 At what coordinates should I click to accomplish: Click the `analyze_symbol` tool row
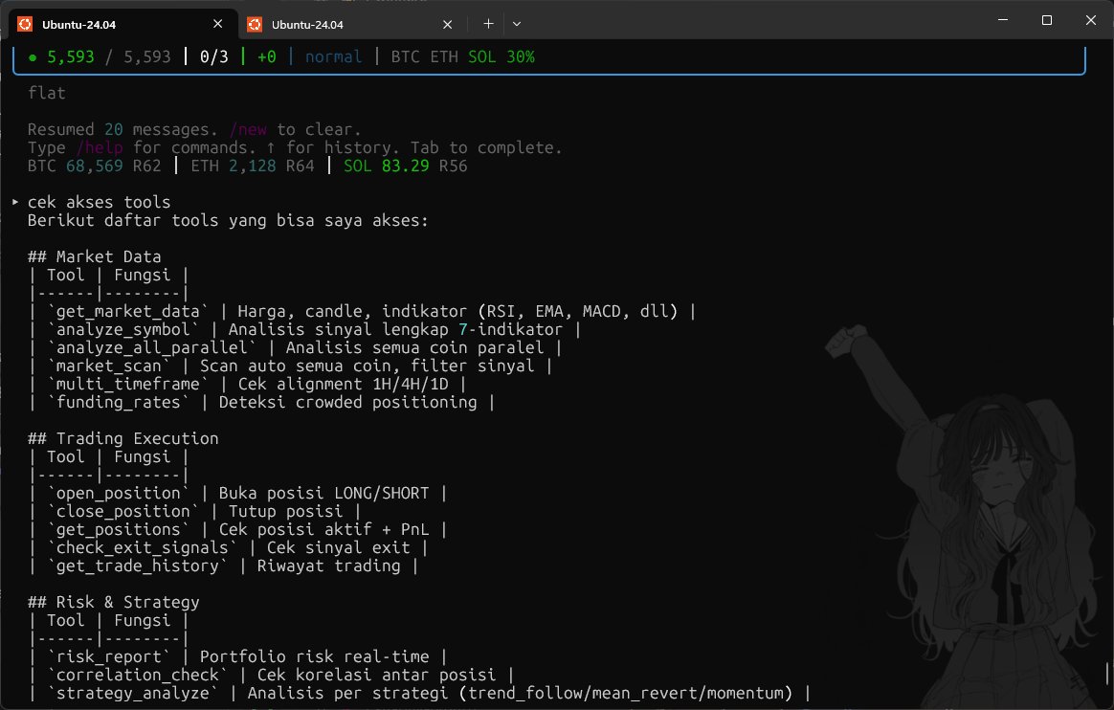[x=304, y=330]
